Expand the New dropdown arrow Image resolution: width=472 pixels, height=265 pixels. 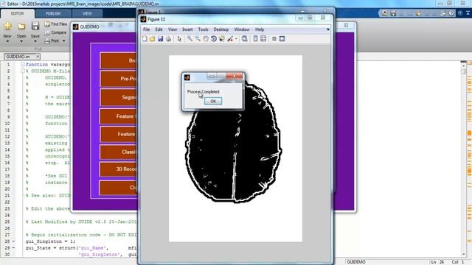[x=7, y=41]
